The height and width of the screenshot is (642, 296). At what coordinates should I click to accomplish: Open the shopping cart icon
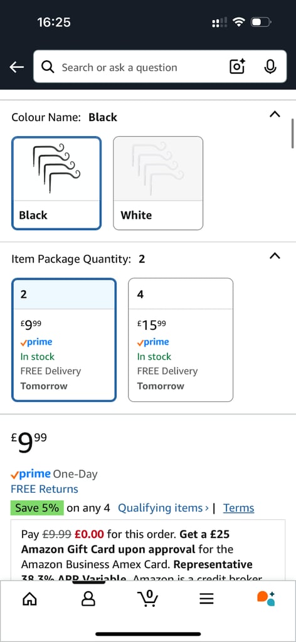[148, 599]
